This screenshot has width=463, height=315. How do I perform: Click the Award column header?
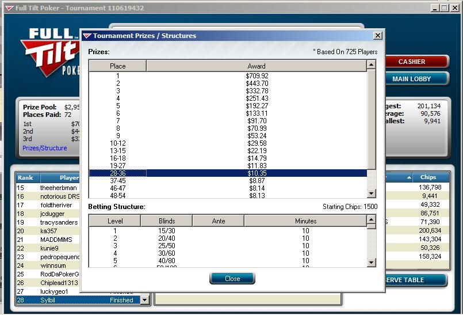257,66
